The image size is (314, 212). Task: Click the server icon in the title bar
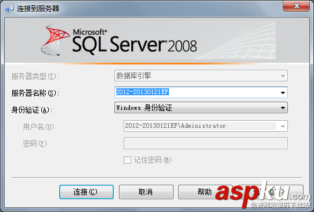coord(9,9)
